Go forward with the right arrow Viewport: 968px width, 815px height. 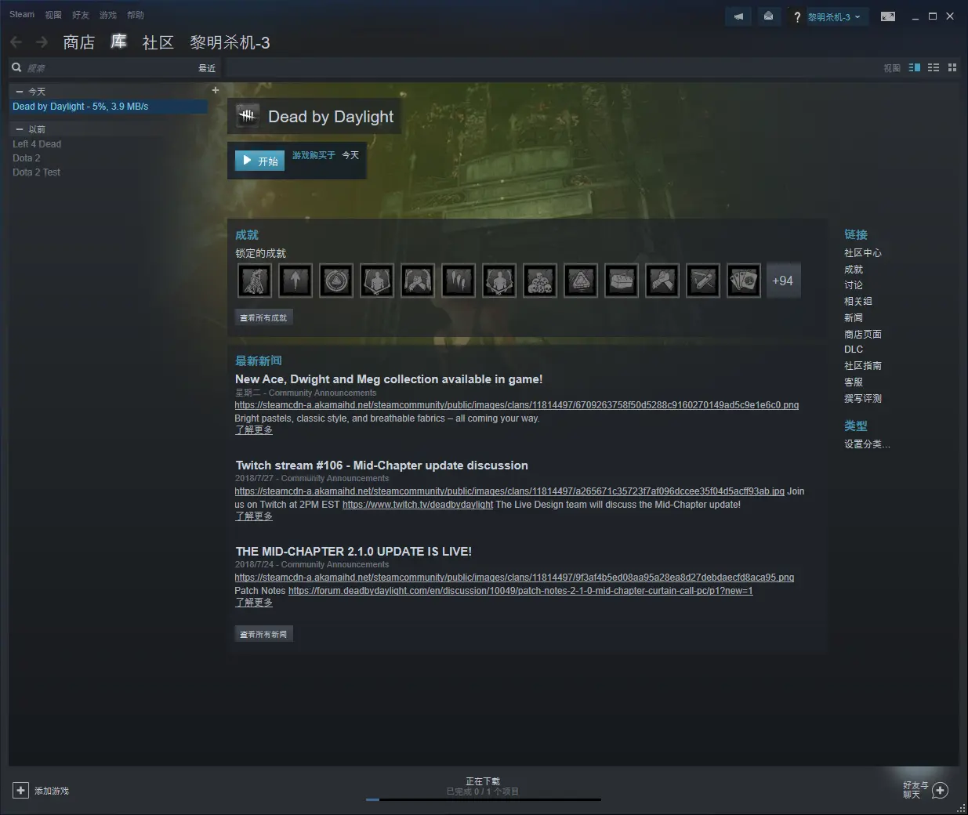point(42,42)
